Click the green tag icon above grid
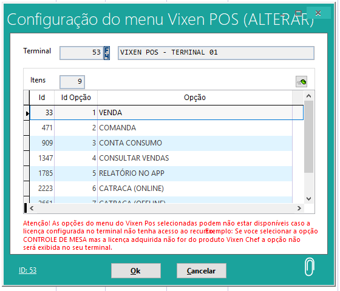 301,82
